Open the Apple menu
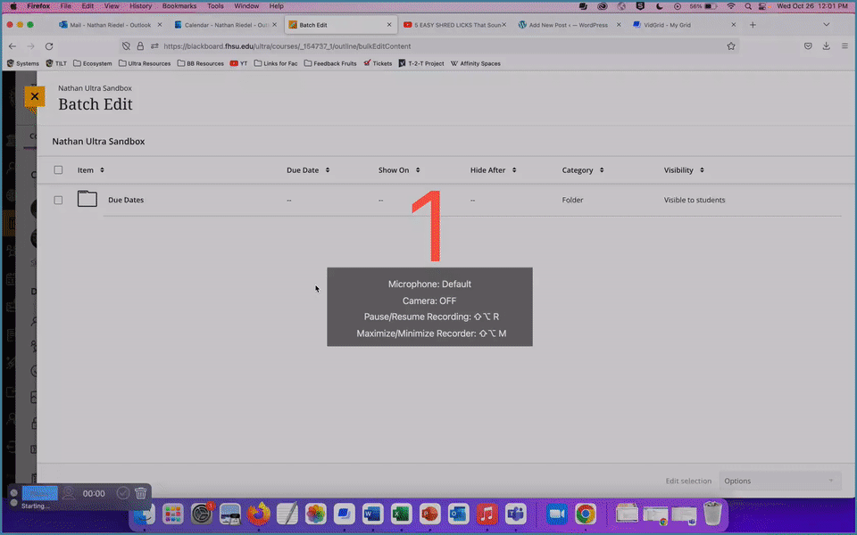The height and width of the screenshot is (535, 857). [x=13, y=6]
